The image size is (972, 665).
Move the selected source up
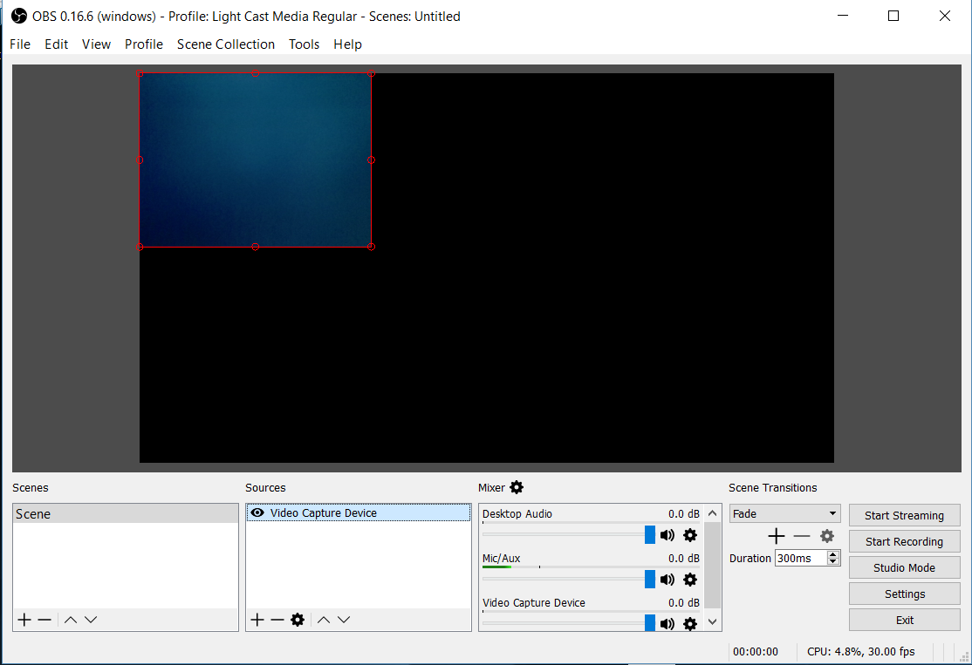point(324,620)
